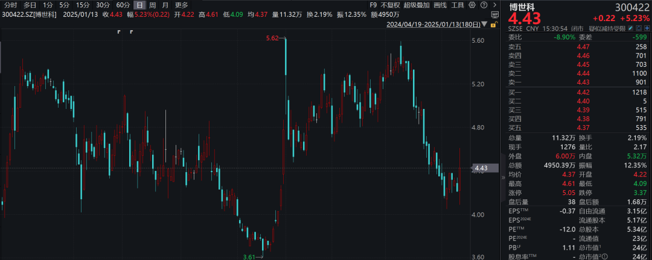Open the date range dropdown triangle
The width and height of the screenshot is (652, 260).
pos(484,25)
